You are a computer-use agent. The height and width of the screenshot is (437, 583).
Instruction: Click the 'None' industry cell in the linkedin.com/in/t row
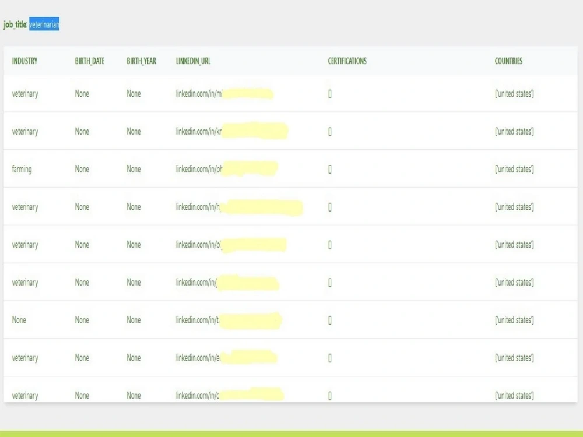click(x=19, y=320)
